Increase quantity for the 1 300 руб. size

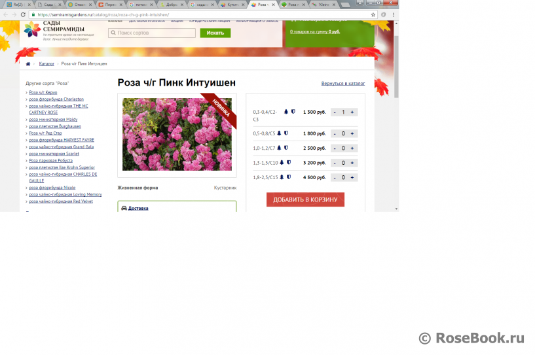[x=352, y=112]
